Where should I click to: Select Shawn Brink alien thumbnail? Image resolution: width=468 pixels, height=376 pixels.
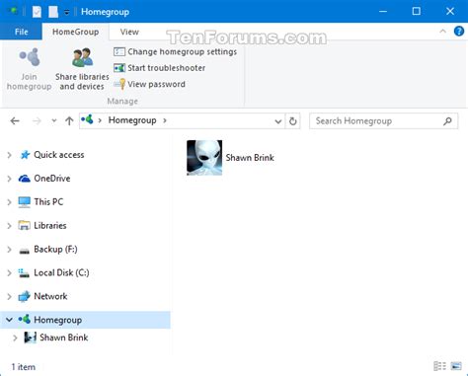point(204,158)
